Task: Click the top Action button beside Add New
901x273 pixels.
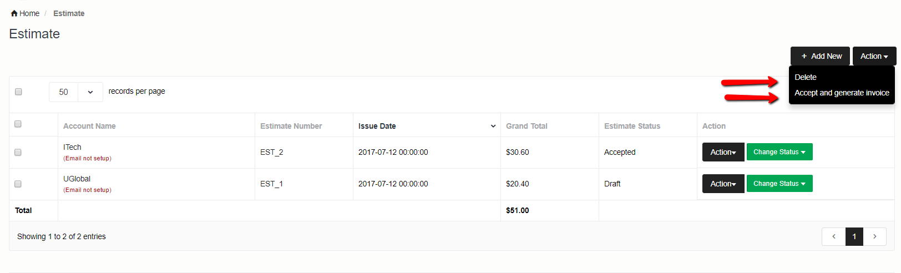Action: (x=874, y=56)
